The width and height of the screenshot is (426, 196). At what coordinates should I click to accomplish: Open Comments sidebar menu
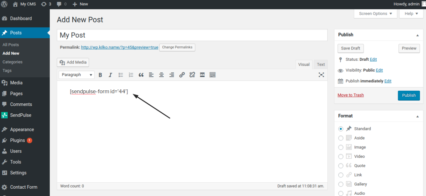25,104
